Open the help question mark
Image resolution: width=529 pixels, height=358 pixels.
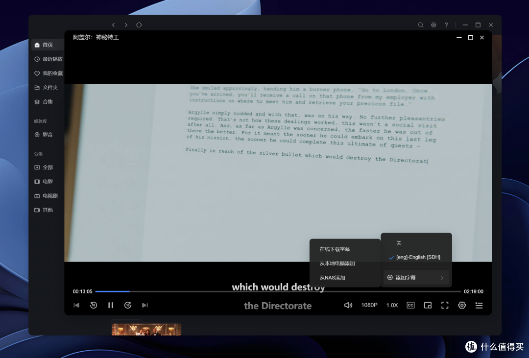tap(446, 25)
